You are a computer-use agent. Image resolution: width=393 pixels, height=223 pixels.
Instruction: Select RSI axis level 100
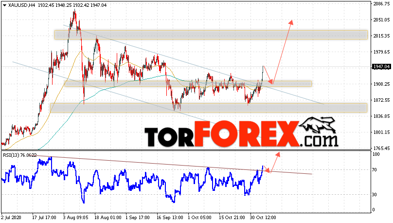coord(376,154)
